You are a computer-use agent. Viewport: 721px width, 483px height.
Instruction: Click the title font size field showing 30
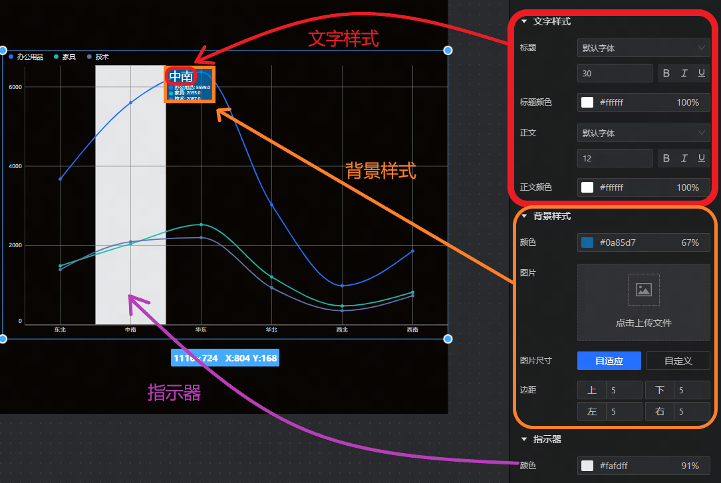point(614,74)
